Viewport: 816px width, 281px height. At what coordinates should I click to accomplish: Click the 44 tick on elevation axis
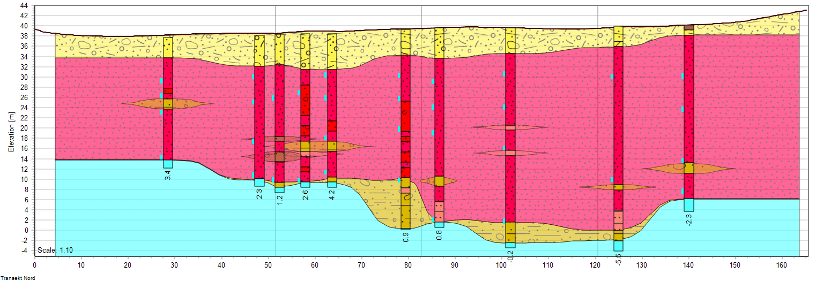(25, 6)
